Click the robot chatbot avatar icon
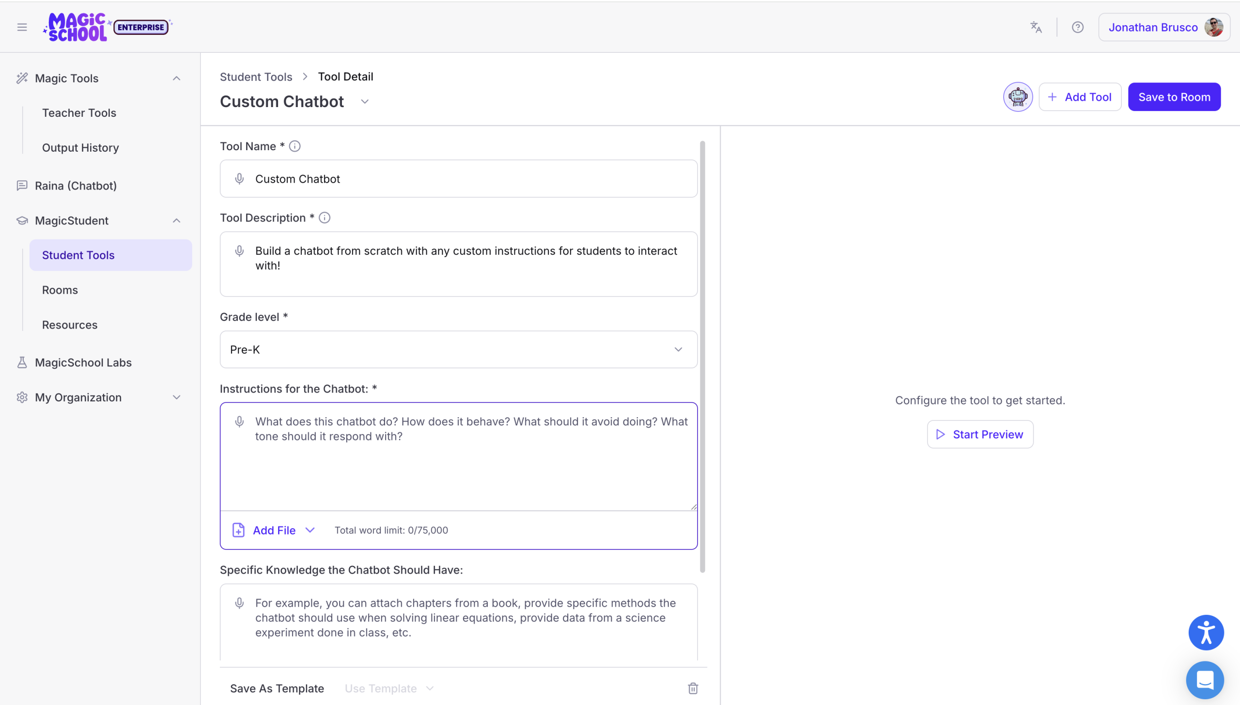Viewport: 1240px width, 705px height. [1018, 97]
